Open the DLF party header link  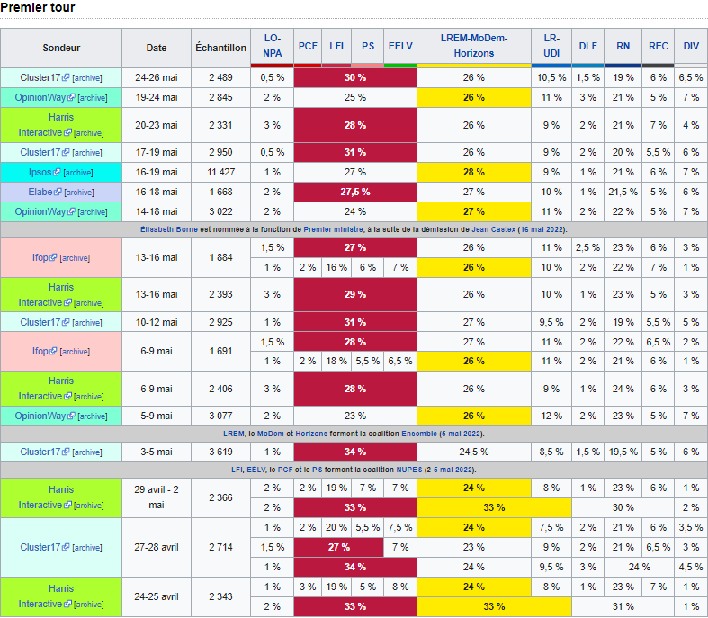(x=587, y=46)
